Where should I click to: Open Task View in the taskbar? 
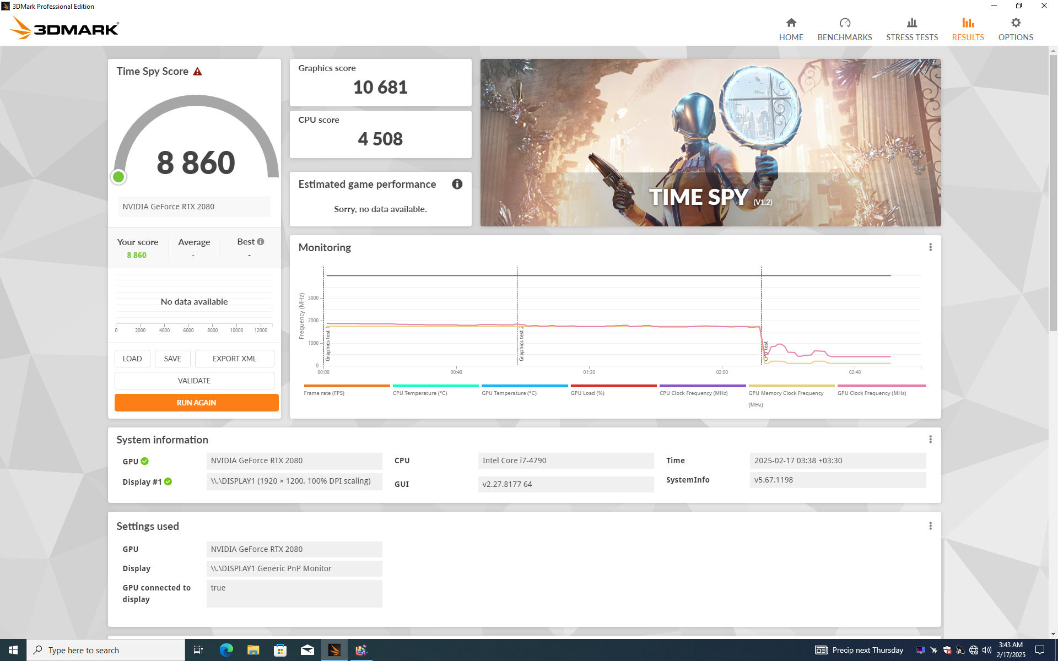pyautogui.click(x=198, y=650)
